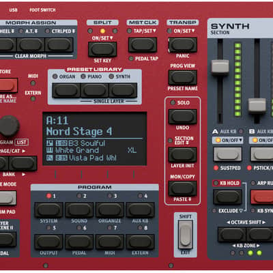Select Program 3 Organize button
The image size is (273, 273).
(x=110, y=210)
